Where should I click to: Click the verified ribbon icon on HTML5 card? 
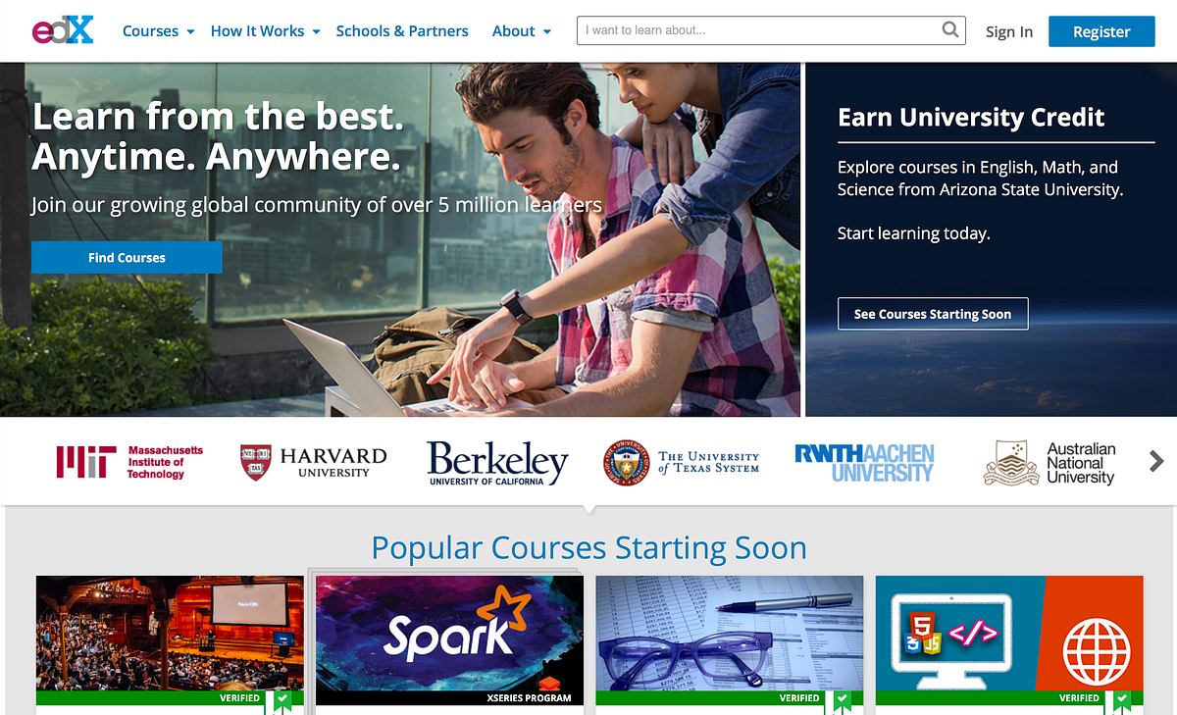[x=1121, y=700]
